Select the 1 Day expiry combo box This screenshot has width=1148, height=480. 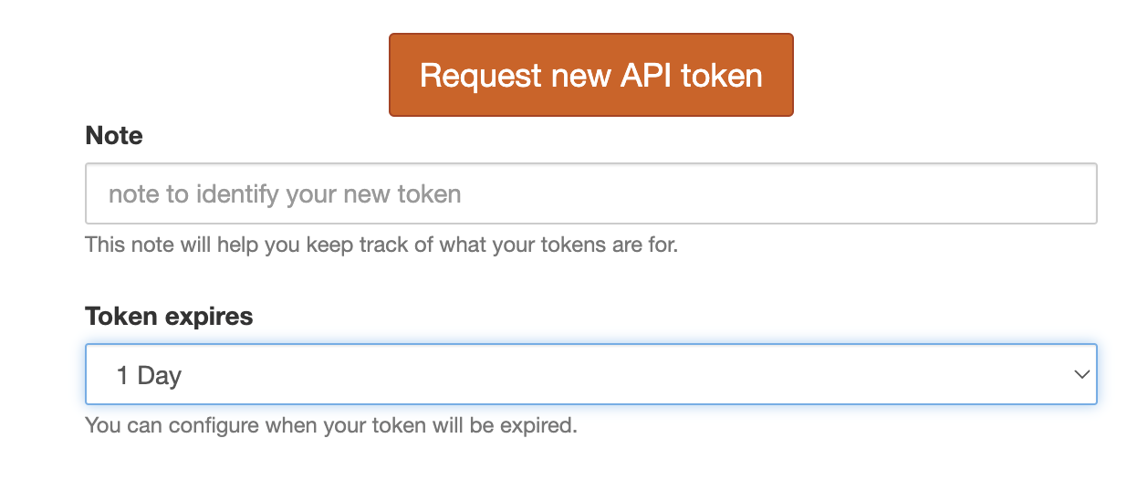pyautogui.click(x=591, y=374)
